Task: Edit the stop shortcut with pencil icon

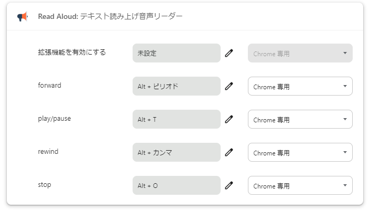Action: click(228, 185)
